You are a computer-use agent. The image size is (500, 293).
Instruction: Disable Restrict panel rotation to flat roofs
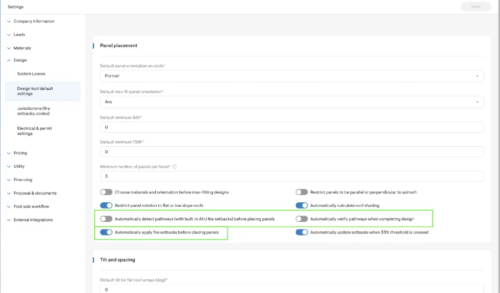[x=106, y=206]
